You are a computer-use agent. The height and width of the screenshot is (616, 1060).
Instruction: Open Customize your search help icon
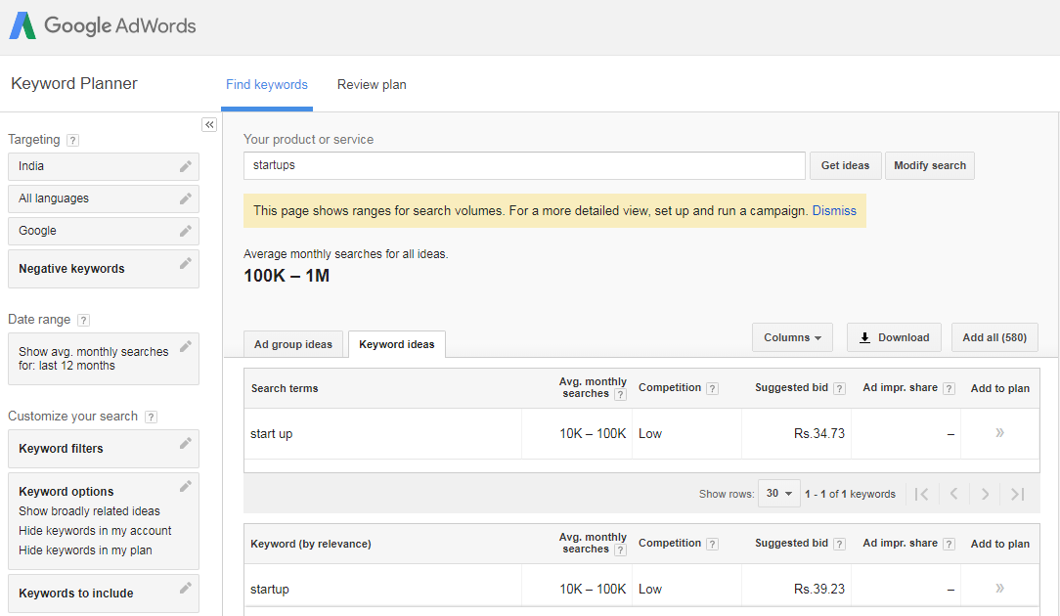point(151,417)
